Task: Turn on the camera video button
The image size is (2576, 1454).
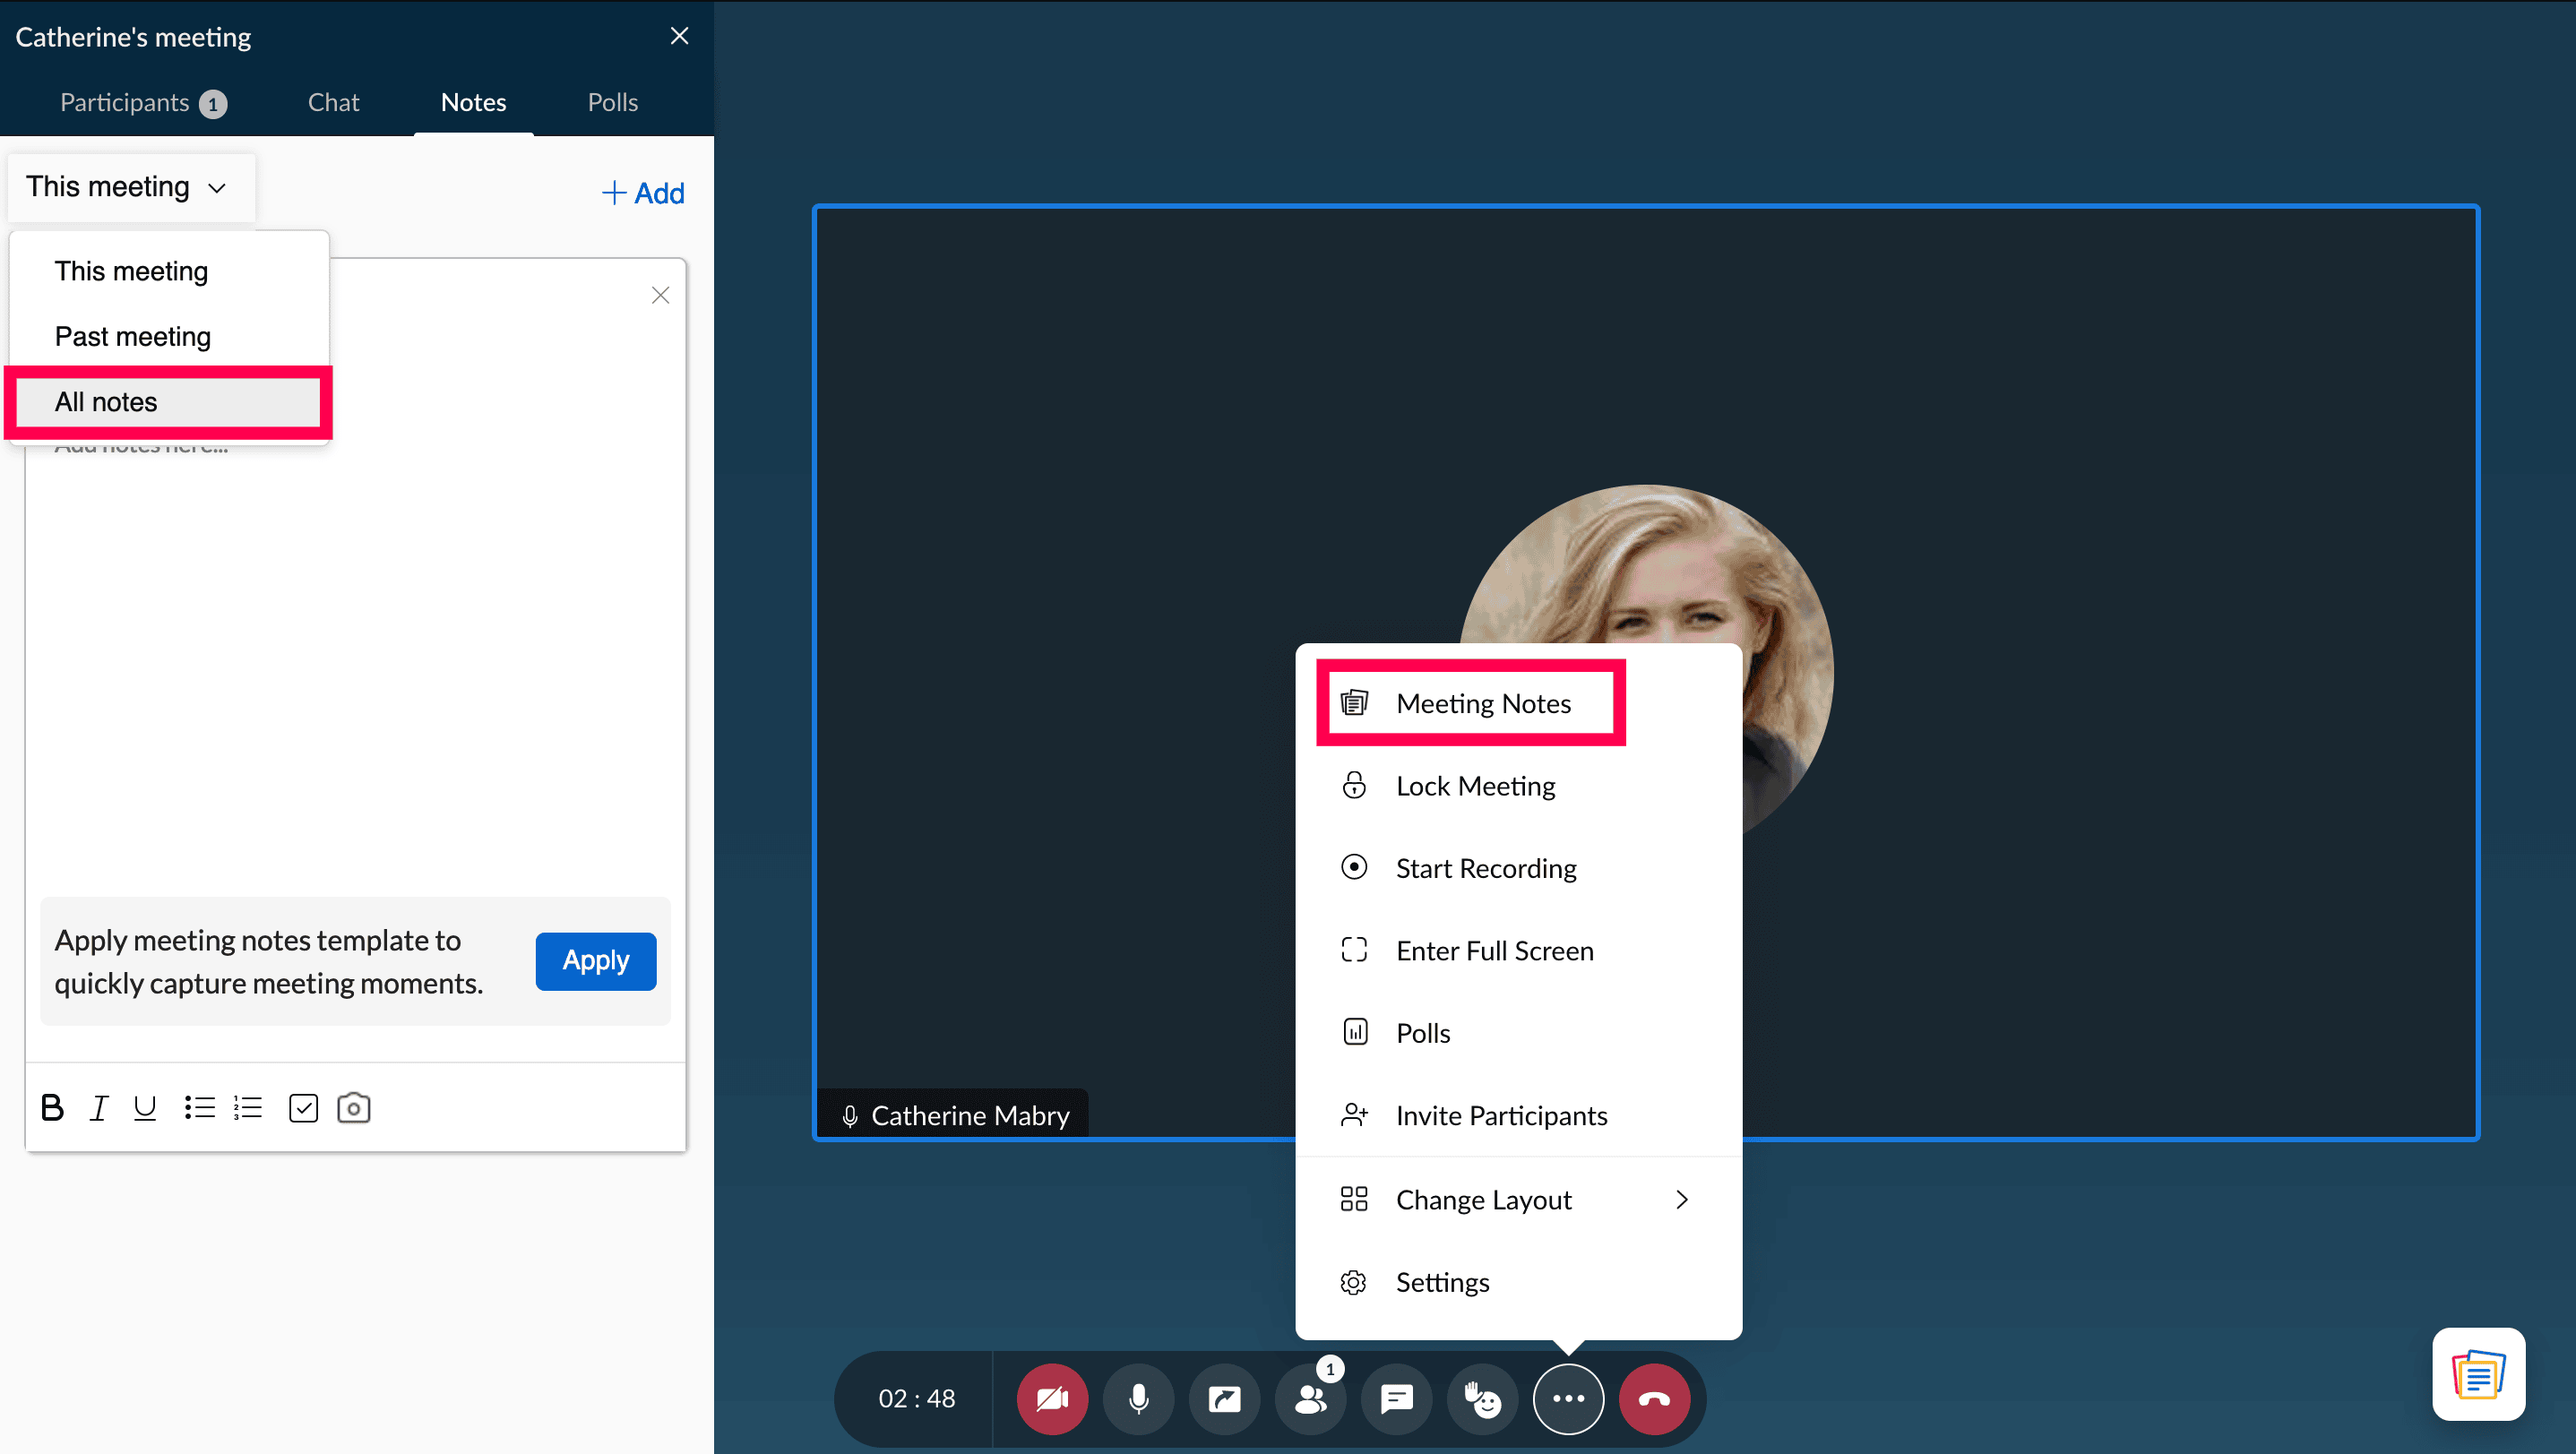Action: tap(1052, 1398)
